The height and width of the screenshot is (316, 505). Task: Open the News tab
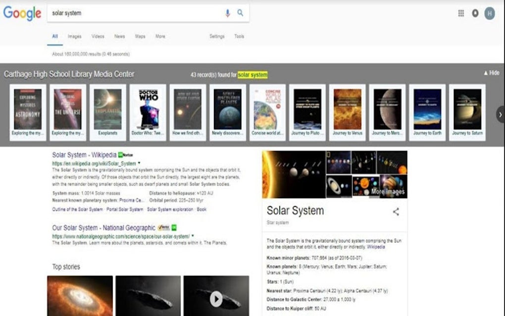click(119, 36)
